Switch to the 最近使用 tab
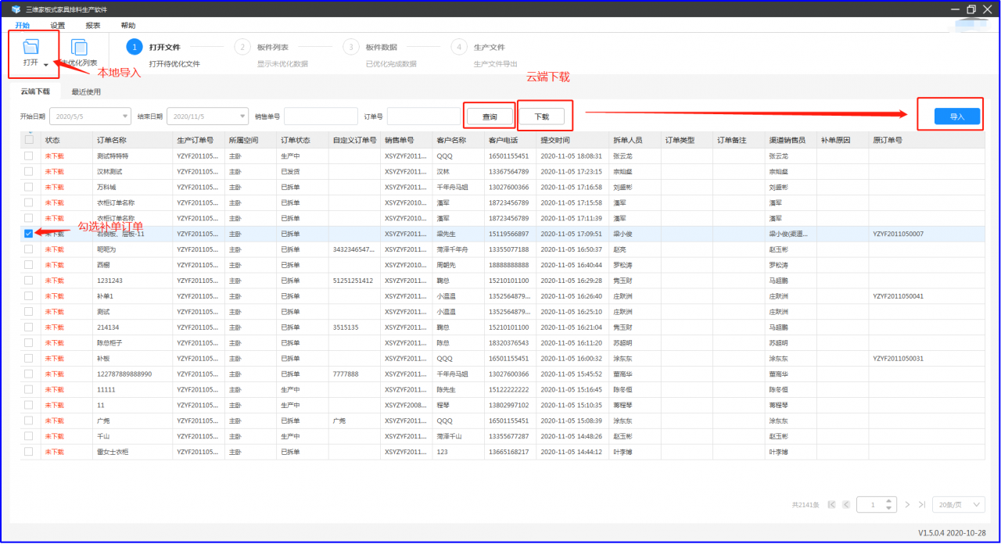This screenshot has width=1001, height=544. click(86, 91)
